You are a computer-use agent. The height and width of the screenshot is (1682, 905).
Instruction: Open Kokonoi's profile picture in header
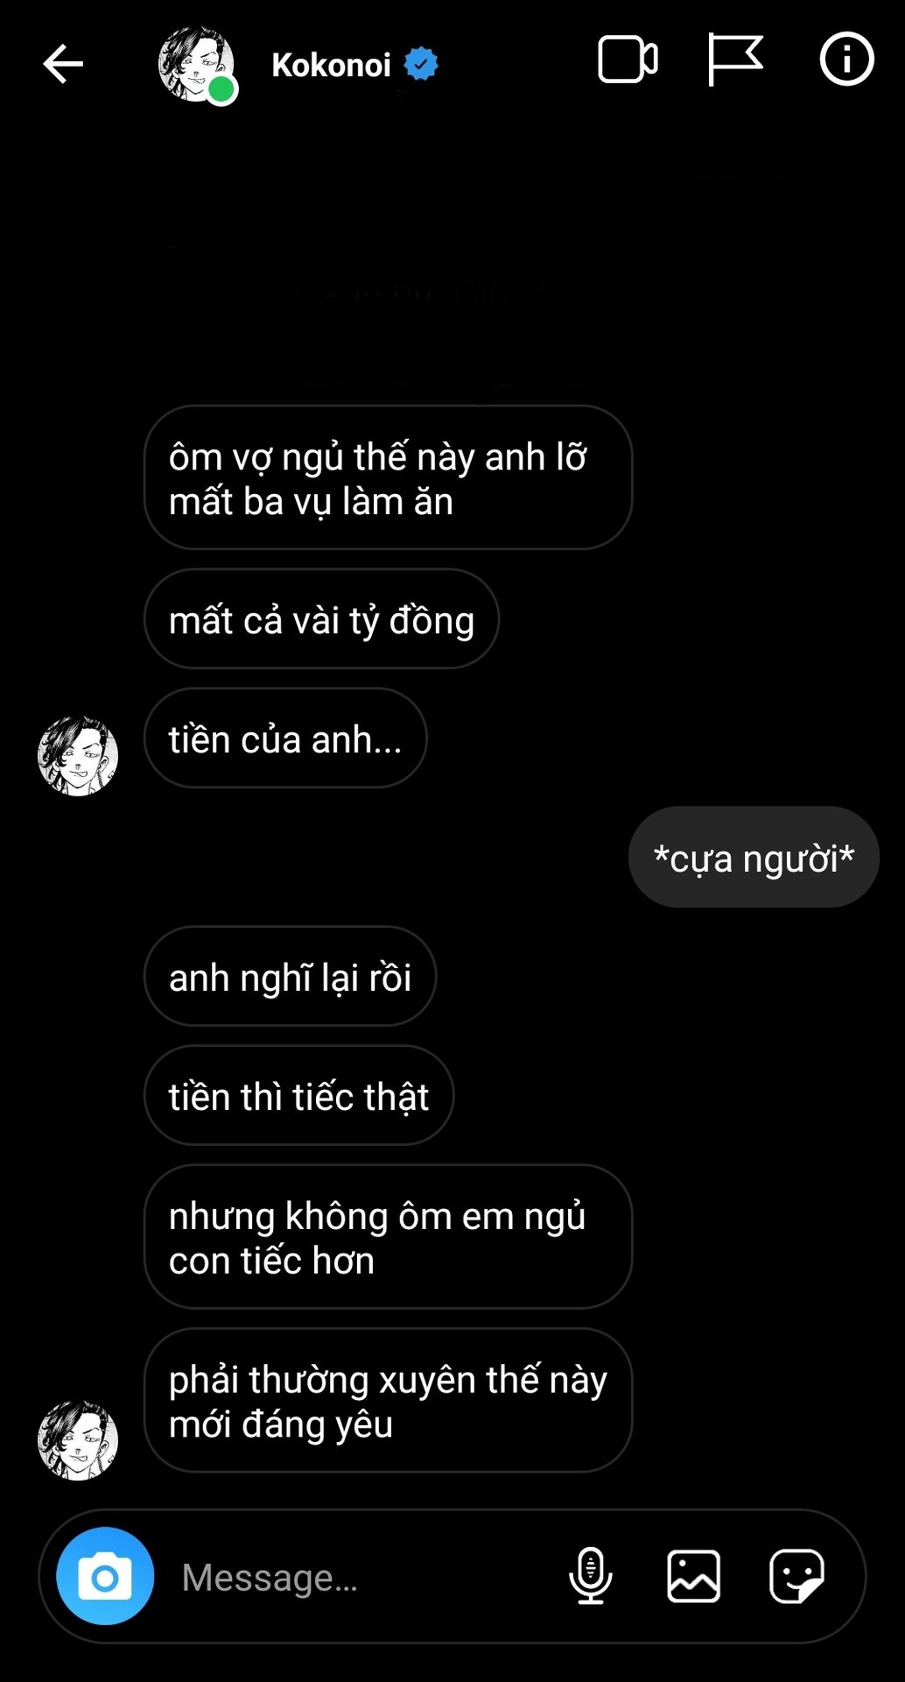[196, 64]
